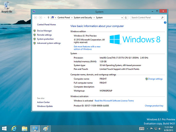This screenshot has height=132, width=176.
Task: Go up one level with Up arrow
Action: click(x=48, y=18)
